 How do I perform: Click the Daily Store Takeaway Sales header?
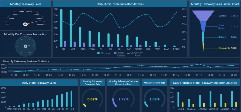tap(39, 83)
